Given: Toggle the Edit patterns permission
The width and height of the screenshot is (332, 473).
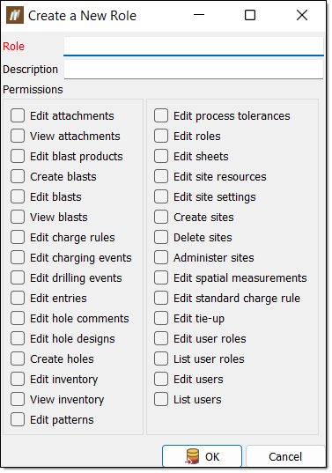Looking at the screenshot, I should pos(18,419).
